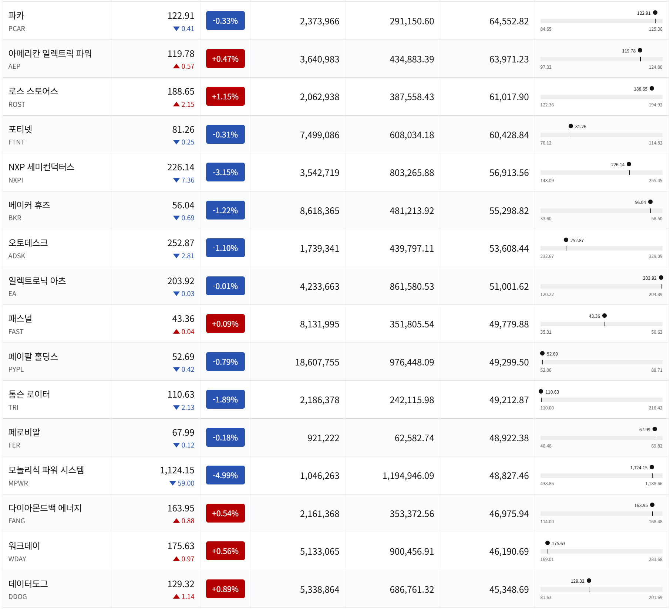Click 52-week high 329.09 for ADSK
The height and width of the screenshot is (609, 670).
[x=656, y=256]
